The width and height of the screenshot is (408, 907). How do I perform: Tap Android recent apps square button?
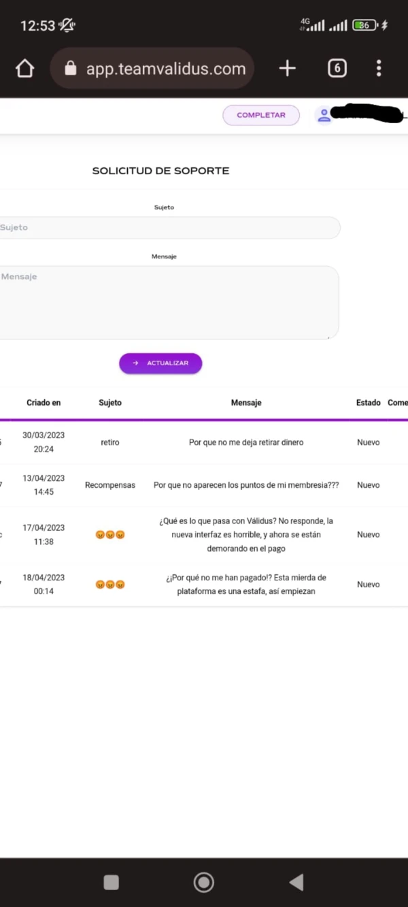click(111, 883)
